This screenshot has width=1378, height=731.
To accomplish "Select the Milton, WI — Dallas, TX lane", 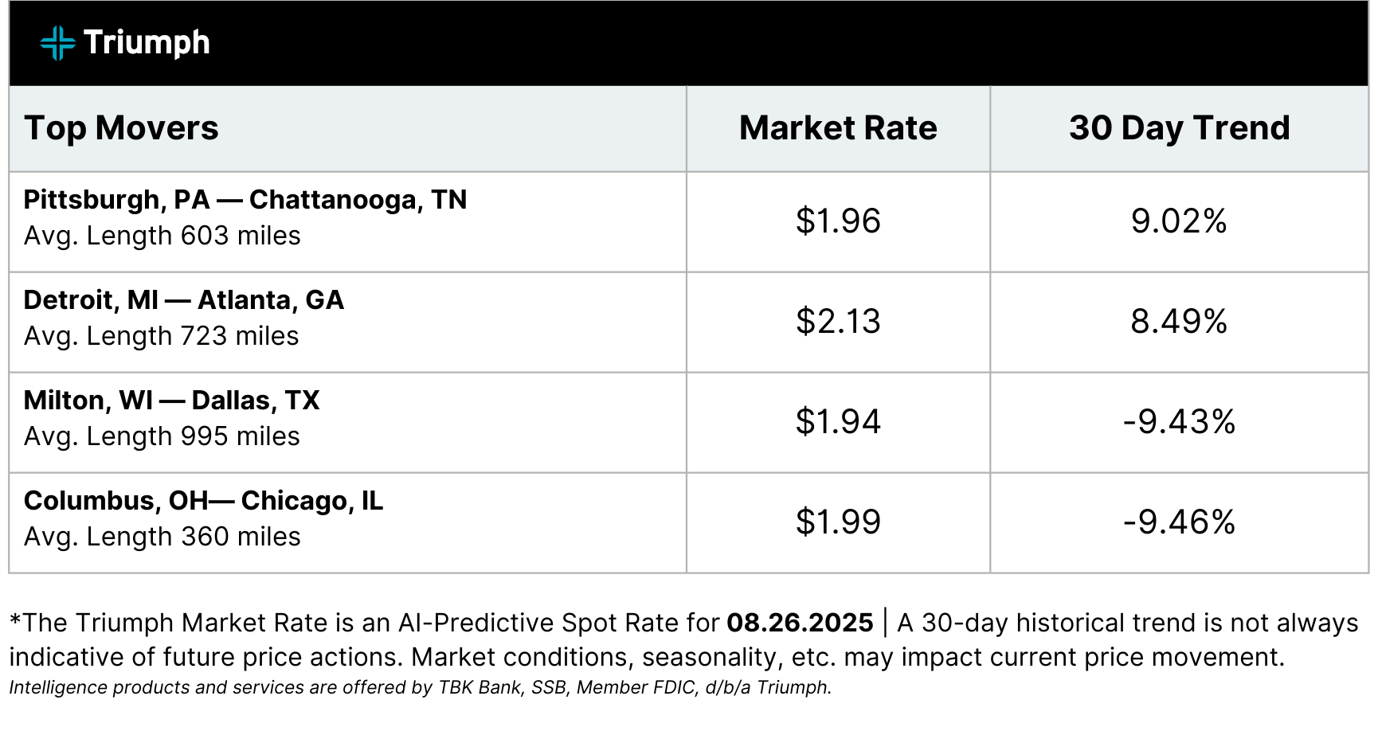I will (x=171, y=401).
